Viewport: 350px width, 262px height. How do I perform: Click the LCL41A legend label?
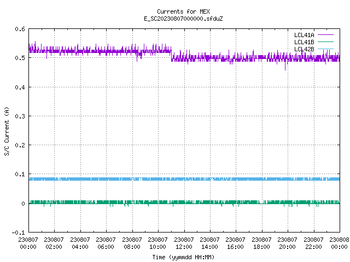coord(304,35)
